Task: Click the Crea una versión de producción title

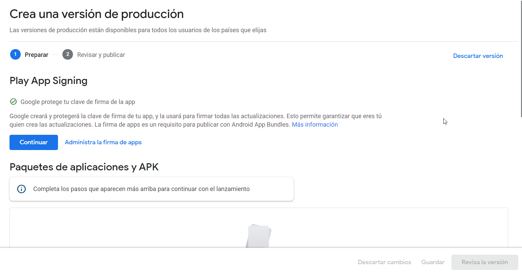Action: click(97, 14)
